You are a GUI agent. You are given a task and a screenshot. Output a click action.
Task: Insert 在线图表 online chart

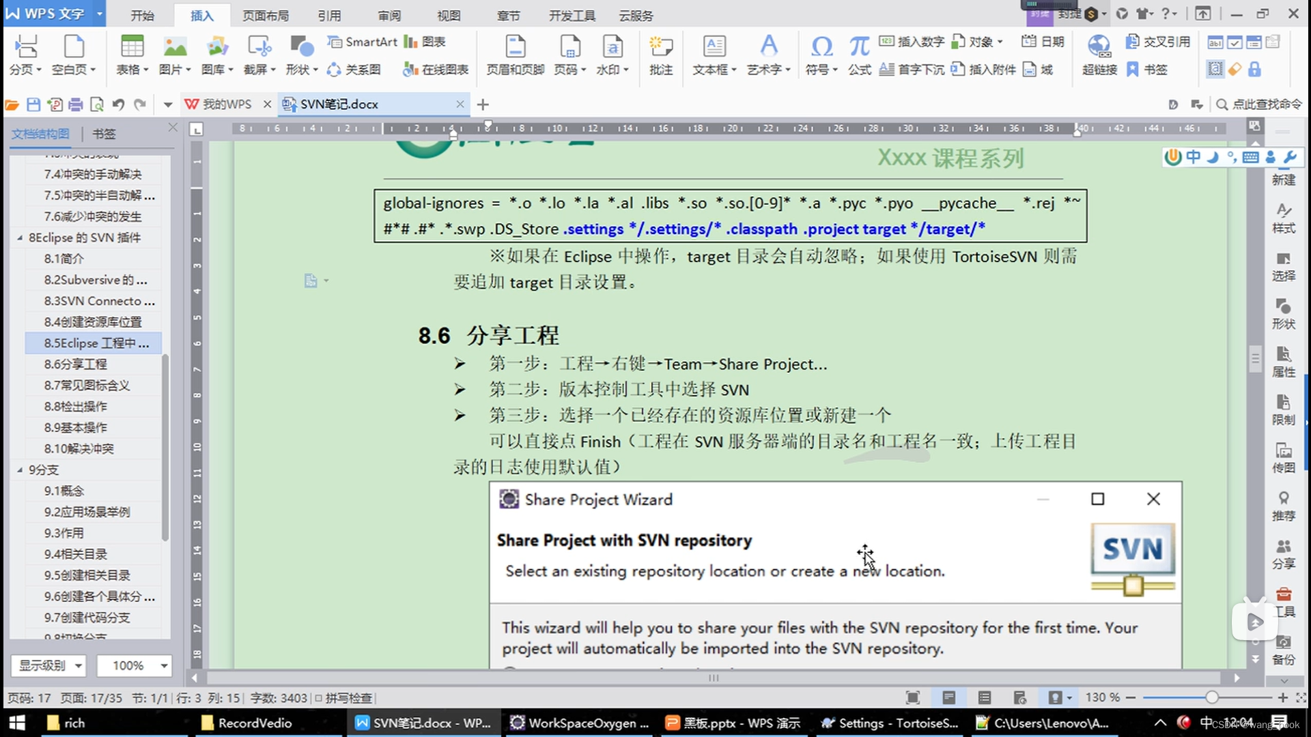point(436,70)
